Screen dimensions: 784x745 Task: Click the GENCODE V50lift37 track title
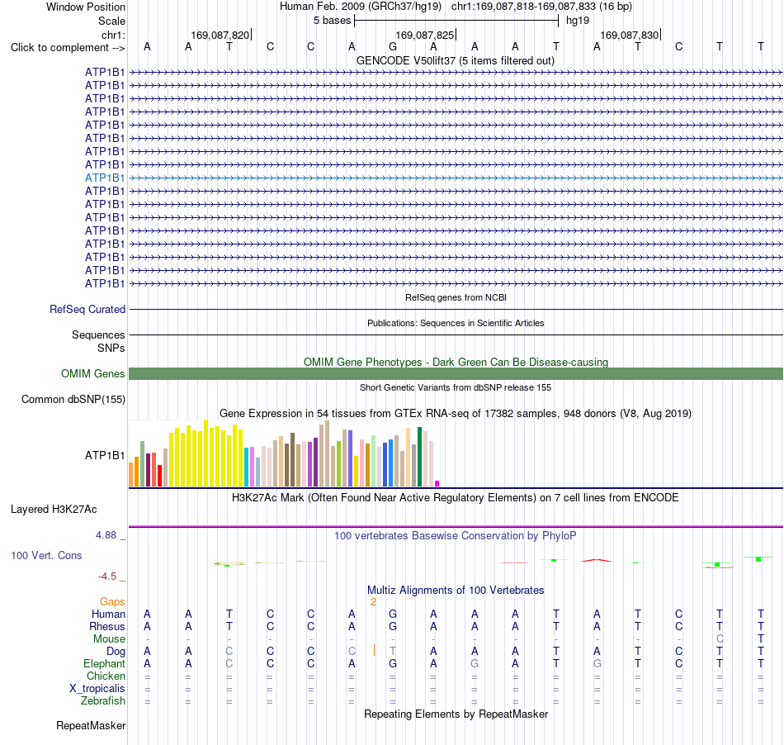point(455,60)
